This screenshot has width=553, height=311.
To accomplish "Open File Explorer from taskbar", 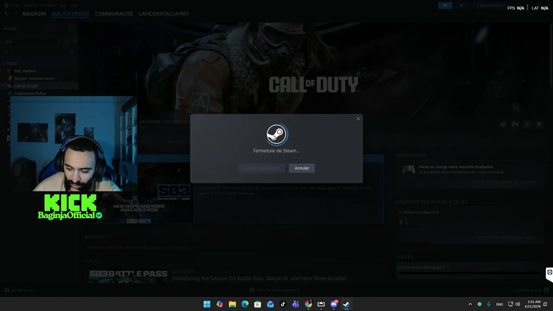I will (232, 304).
